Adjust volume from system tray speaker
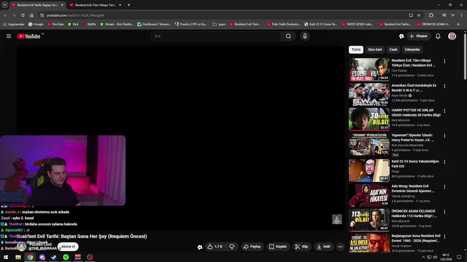Image resolution: width=467 pixels, height=262 pixels. pyautogui.click(x=435, y=257)
